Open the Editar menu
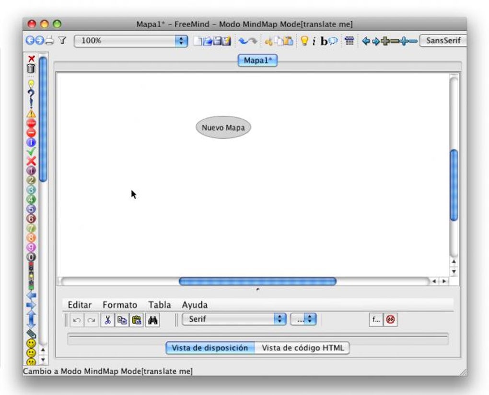This screenshot has width=489, height=395. [x=80, y=305]
